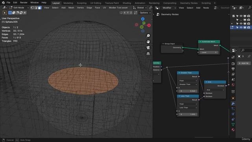Click the Subdivide Mesh Level field
Viewport: 252px width, 142px height.
click(209, 52)
